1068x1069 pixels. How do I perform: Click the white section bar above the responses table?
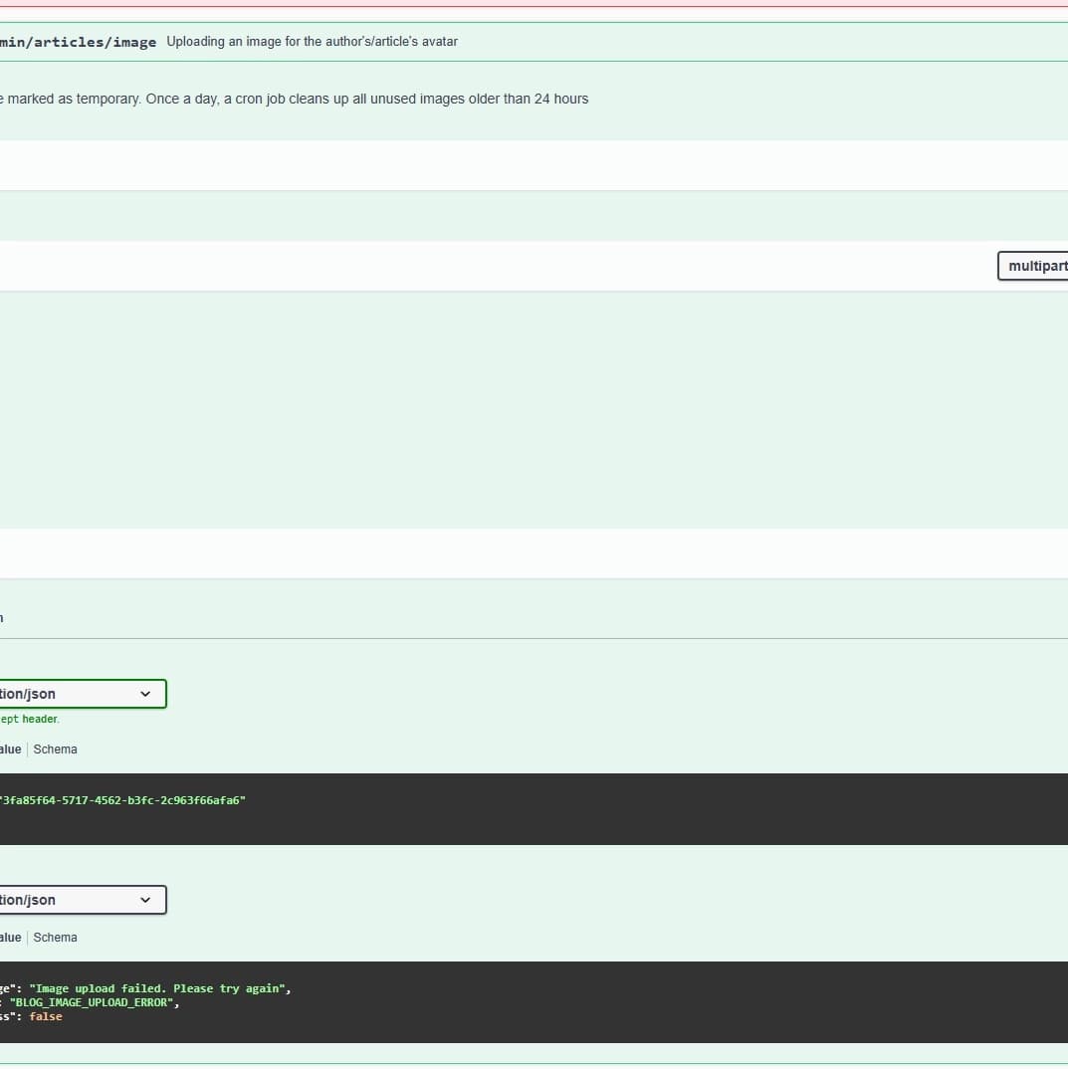(x=498, y=552)
